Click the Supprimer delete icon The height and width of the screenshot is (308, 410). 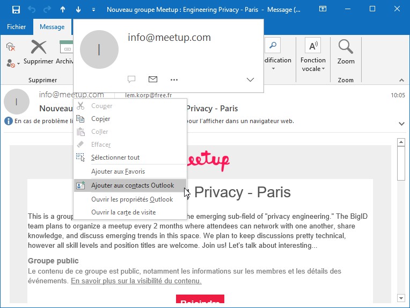[38, 48]
